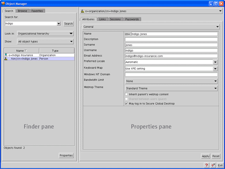The image size is (225, 169).
Task: Open the Search for history dropdown
Action: click(58, 23)
